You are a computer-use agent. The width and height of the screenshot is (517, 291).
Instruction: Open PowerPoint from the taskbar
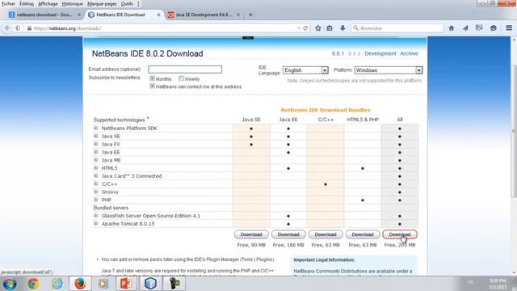[126, 284]
